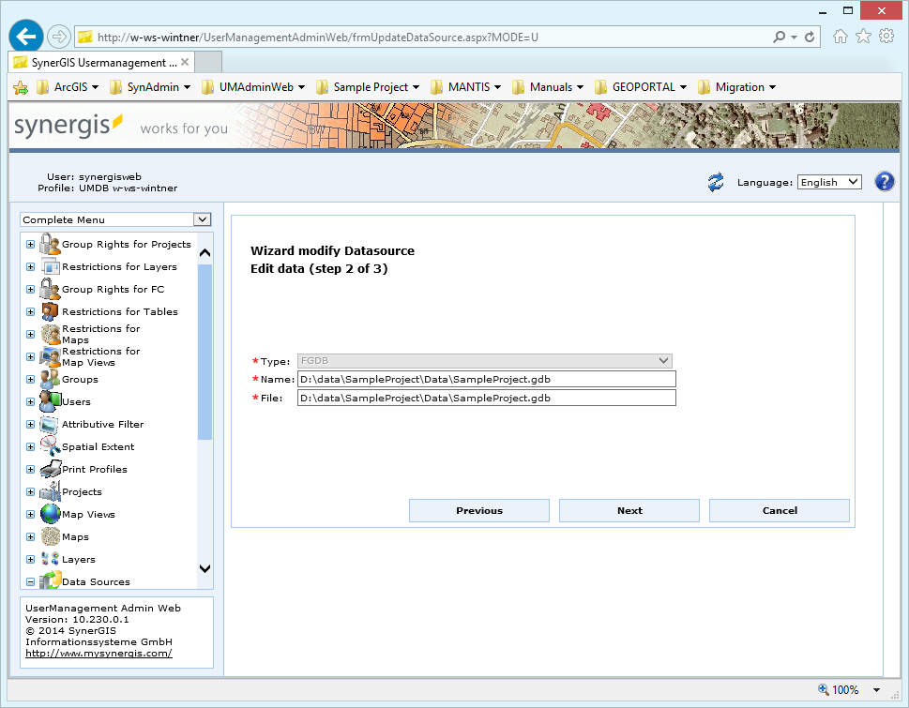The height and width of the screenshot is (708, 909).
Task: Select the Spatial Extent icon
Action: click(x=48, y=446)
